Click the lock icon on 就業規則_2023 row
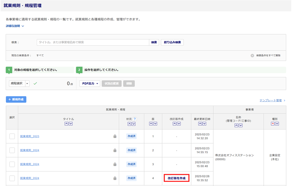Viewport: 292px width, 186px height. tap(115, 136)
